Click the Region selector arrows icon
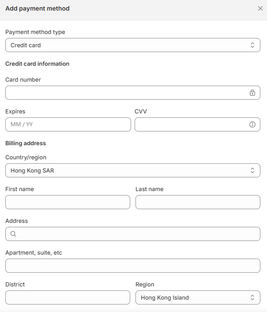 pos(252,297)
